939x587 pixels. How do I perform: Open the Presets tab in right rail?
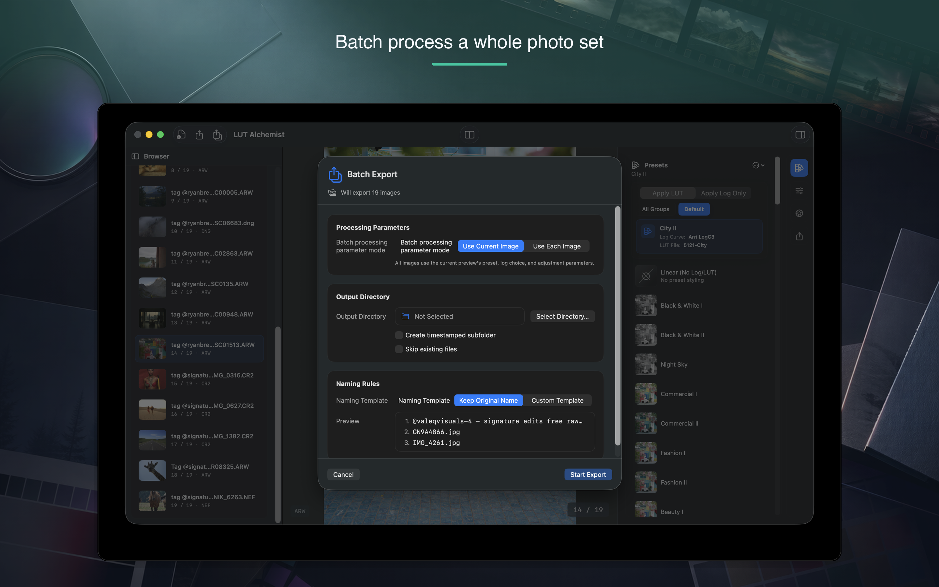tap(799, 168)
